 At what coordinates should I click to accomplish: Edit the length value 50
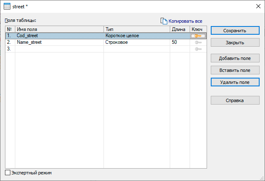tap(179, 42)
